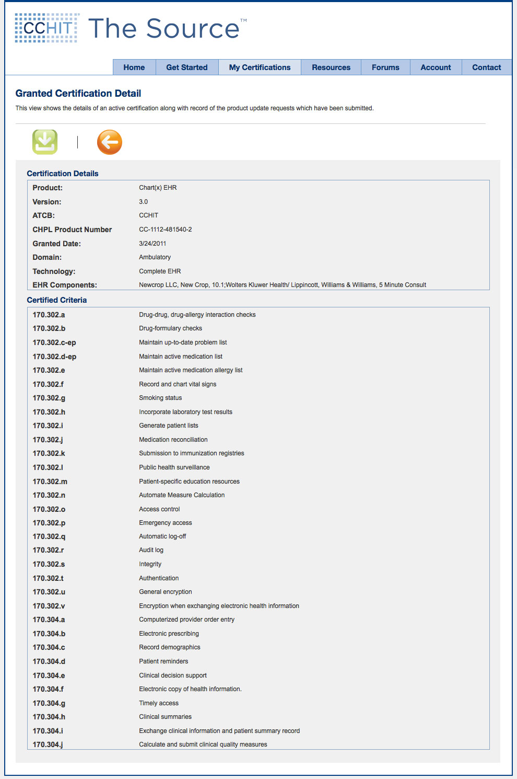Go to the Forums tab
This screenshot has width=517, height=779.
[x=385, y=67]
